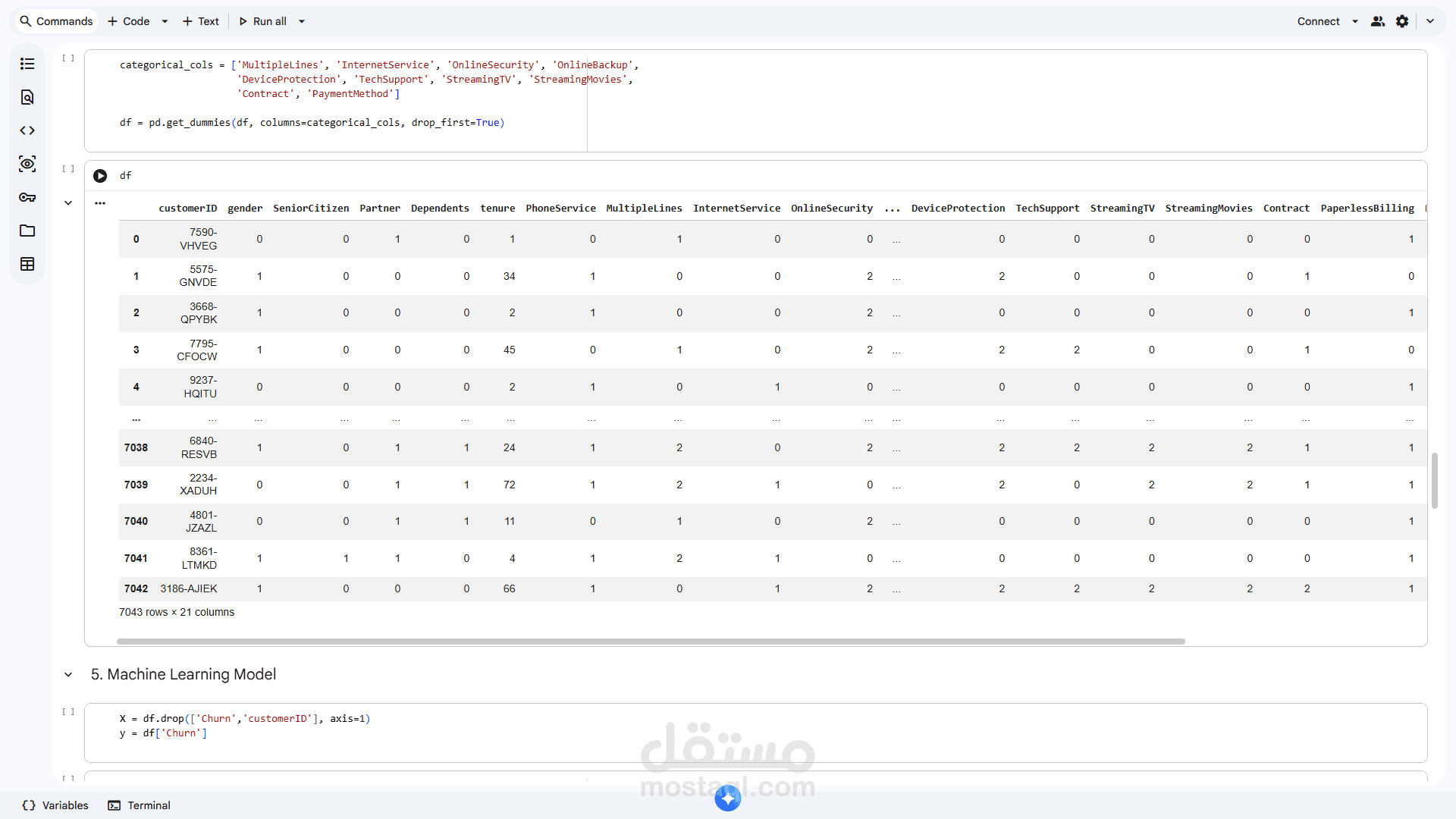This screenshot has height=819, width=1456.
Task: Open the Share people icon
Action: 1378,21
